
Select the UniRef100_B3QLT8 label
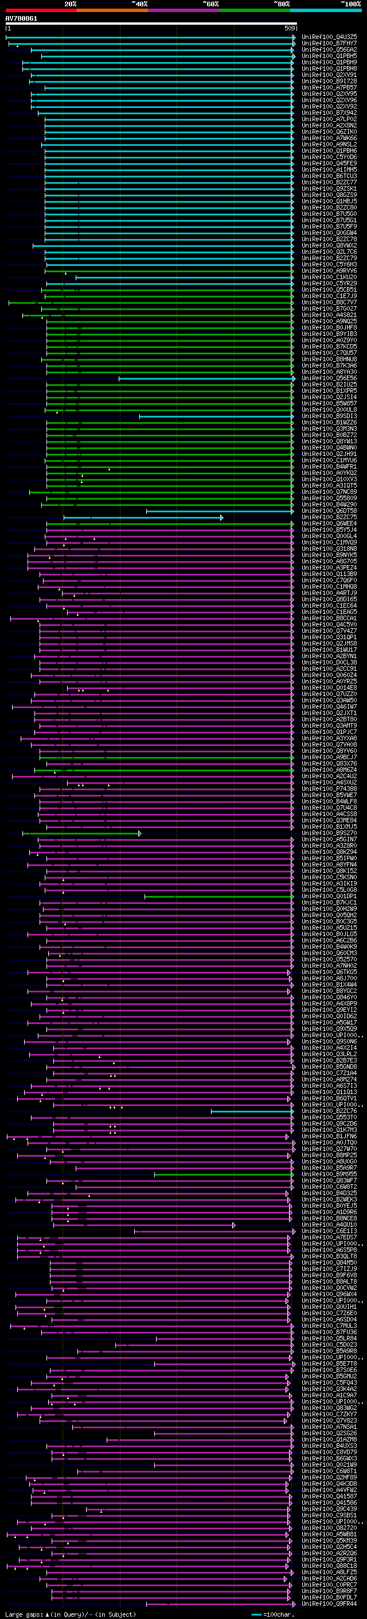329,1257
